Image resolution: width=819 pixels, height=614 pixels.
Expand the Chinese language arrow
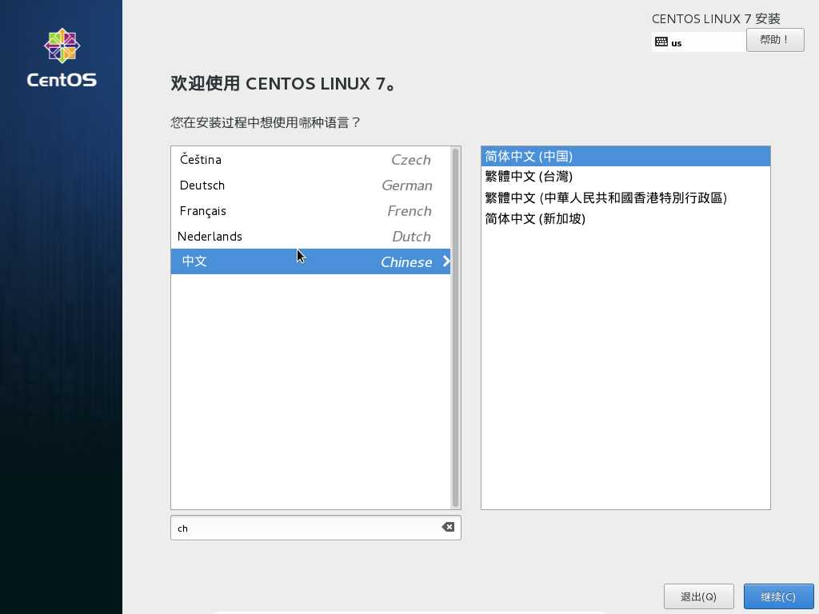(x=446, y=261)
